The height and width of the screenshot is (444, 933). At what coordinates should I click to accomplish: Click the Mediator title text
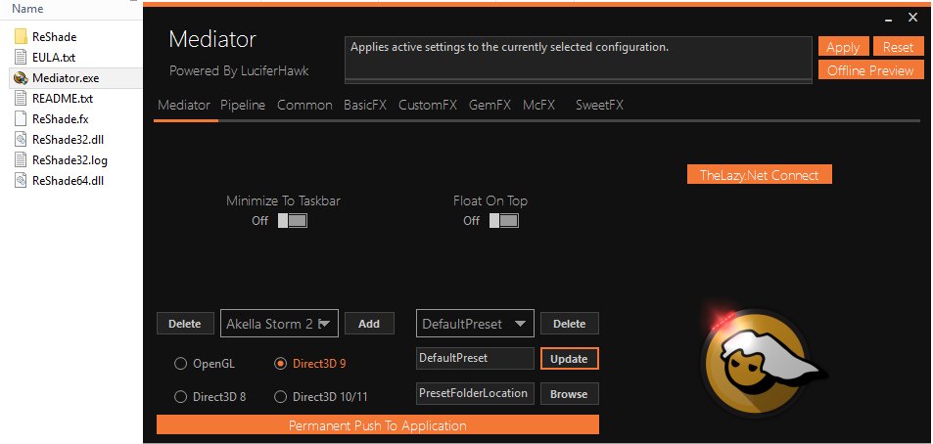[212, 39]
